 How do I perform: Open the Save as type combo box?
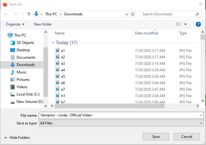click(x=121, y=123)
